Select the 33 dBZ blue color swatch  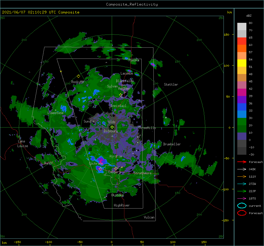(x=242, y=114)
